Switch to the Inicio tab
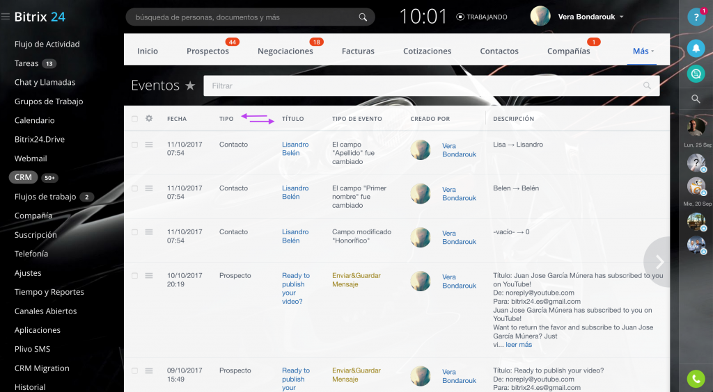The height and width of the screenshot is (392, 713). (148, 51)
